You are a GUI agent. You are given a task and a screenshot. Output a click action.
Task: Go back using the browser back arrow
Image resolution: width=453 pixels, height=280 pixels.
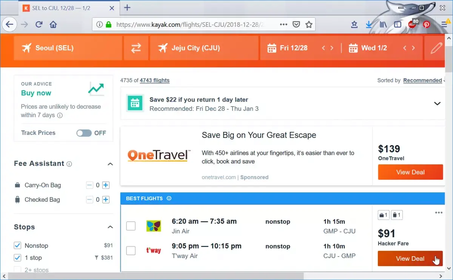[x=9, y=25]
